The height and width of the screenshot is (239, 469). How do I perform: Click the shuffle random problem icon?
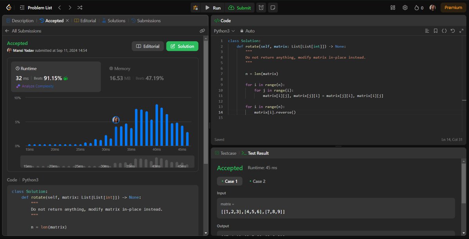point(80,7)
